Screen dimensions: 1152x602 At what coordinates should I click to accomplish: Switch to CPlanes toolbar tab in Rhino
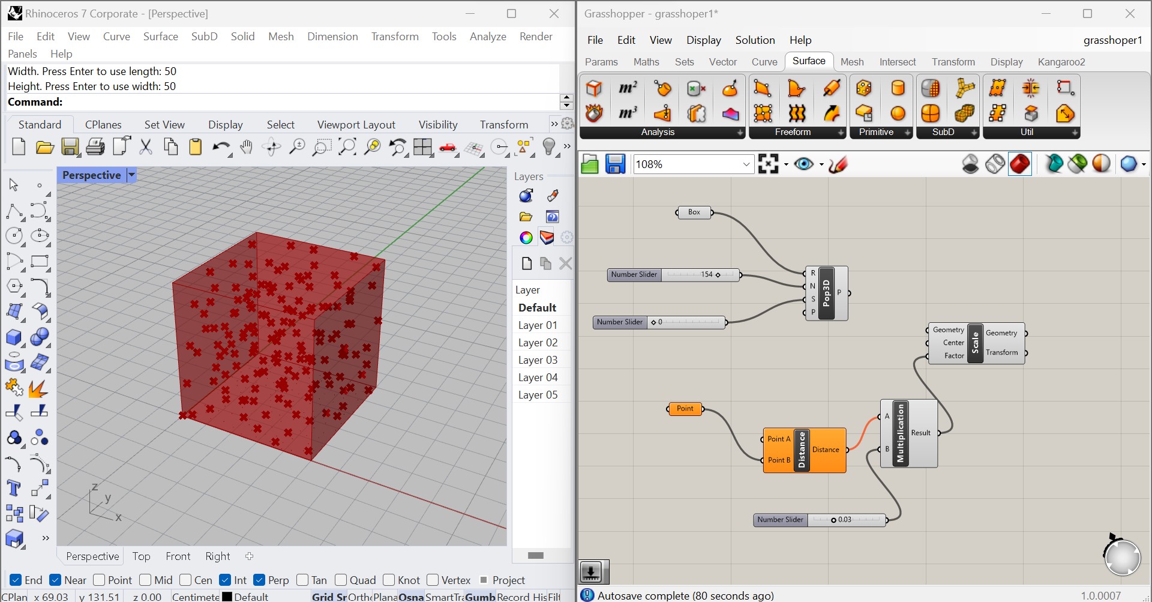[103, 124]
